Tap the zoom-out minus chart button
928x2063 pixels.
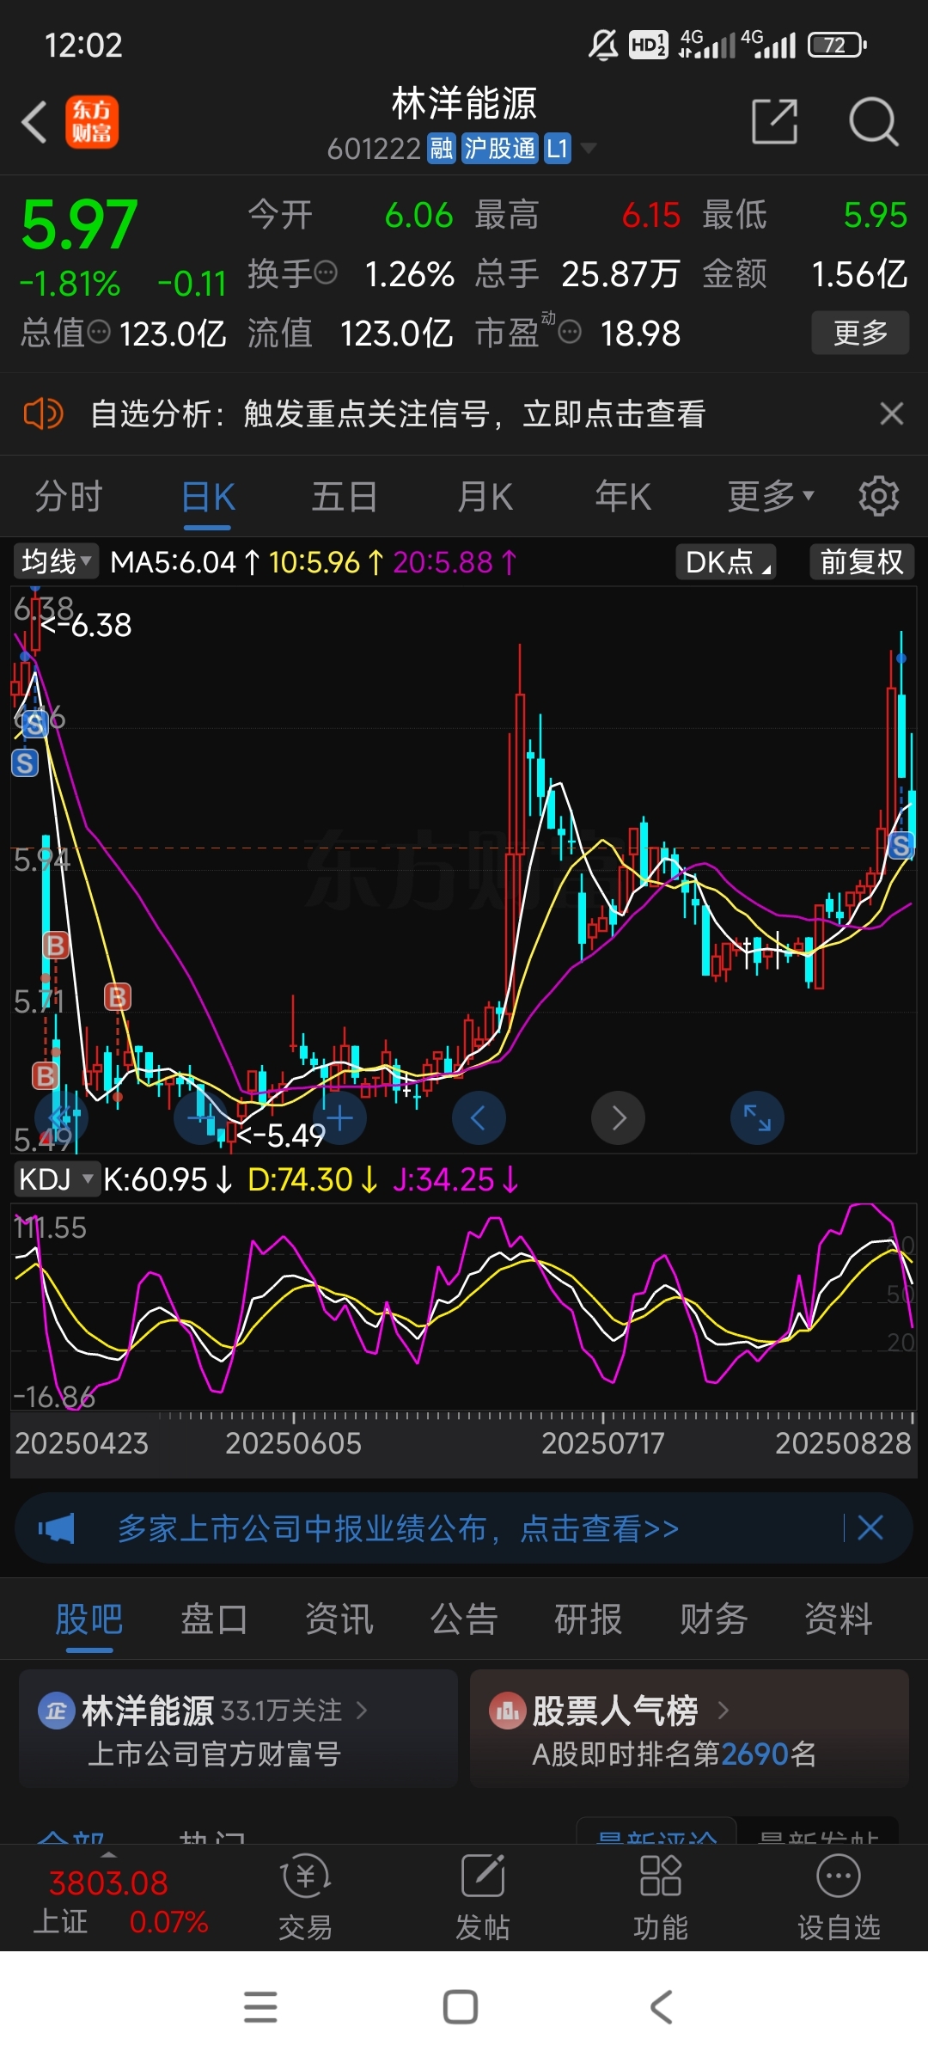[200, 1117]
